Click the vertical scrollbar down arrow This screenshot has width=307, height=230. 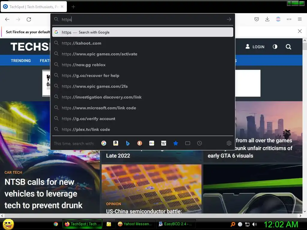point(305,211)
